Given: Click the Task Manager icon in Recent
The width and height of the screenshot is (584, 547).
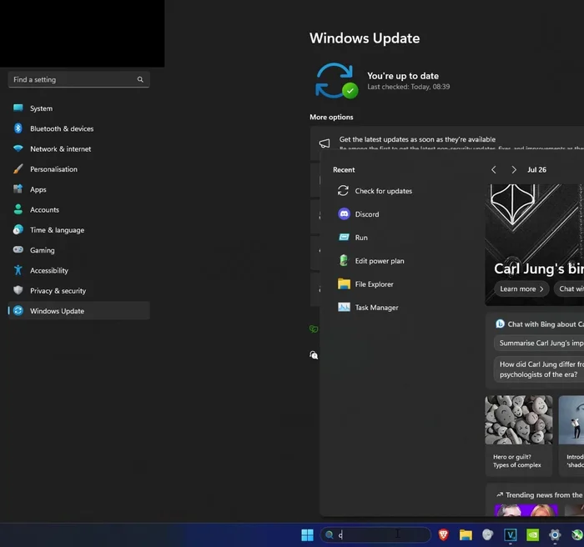Looking at the screenshot, I should [x=344, y=307].
